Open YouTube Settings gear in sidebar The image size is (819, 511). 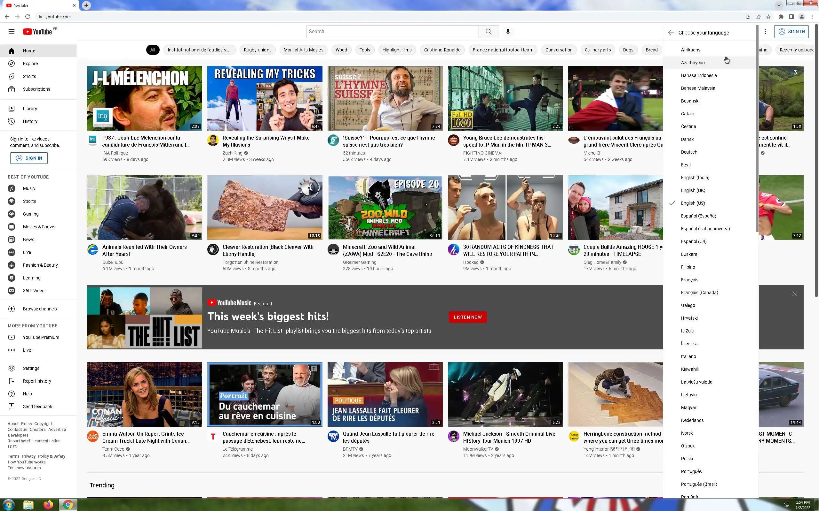tap(12, 368)
